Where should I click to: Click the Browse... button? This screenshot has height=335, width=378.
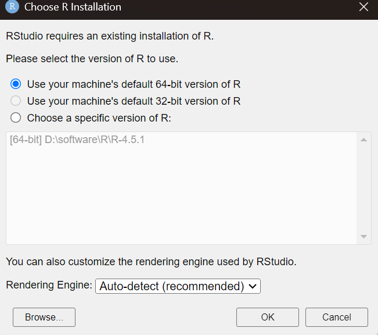click(x=44, y=317)
